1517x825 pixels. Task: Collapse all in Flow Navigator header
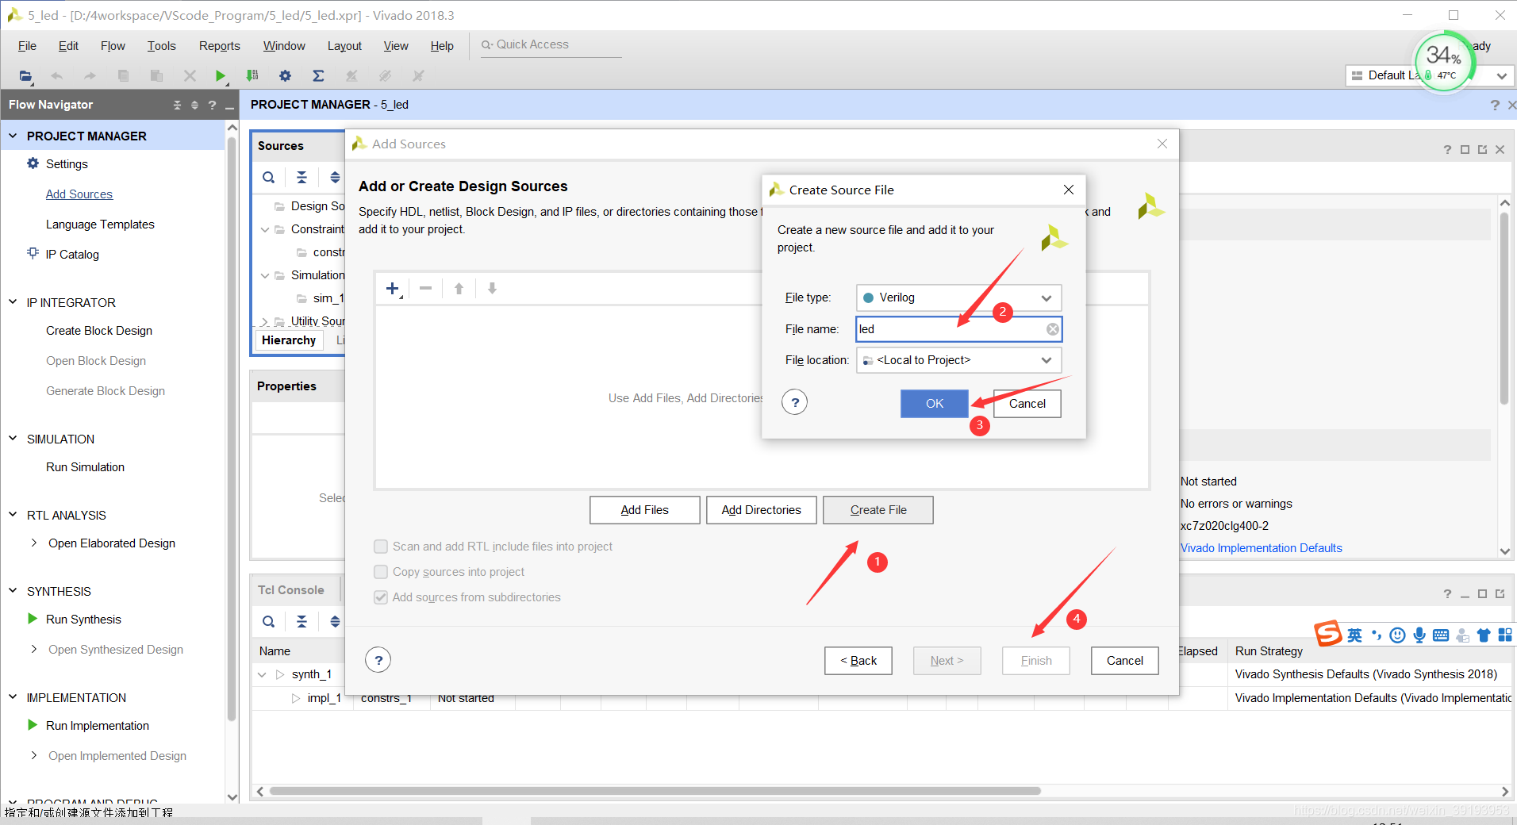pos(177,105)
